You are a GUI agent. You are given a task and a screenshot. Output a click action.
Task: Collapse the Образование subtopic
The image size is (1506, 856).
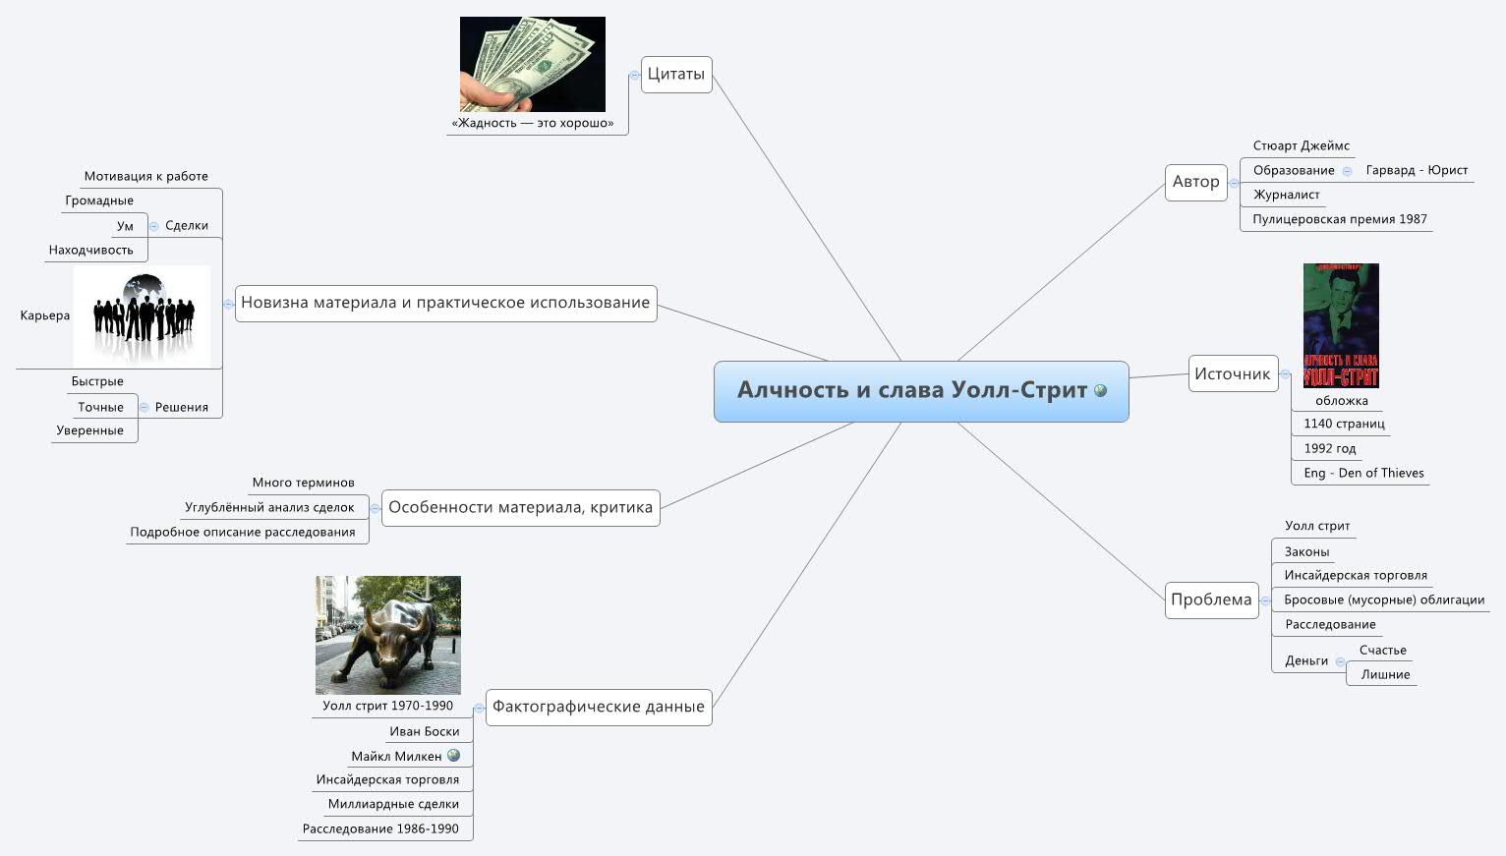1347,171
